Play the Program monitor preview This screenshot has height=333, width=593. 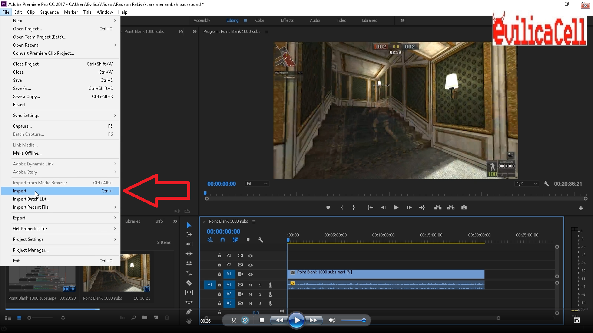point(396,208)
